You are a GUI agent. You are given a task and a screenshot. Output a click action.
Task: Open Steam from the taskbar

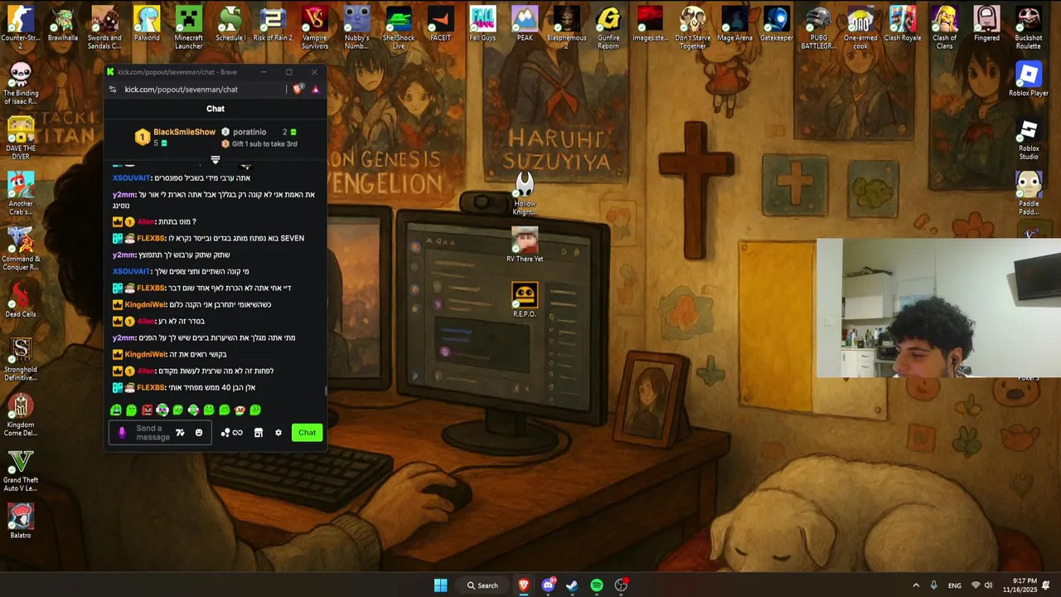click(x=572, y=585)
